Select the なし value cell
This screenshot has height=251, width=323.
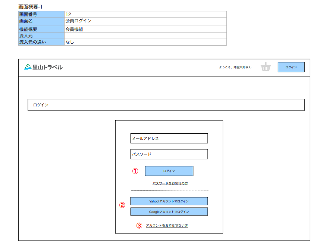pyautogui.click(x=145, y=42)
